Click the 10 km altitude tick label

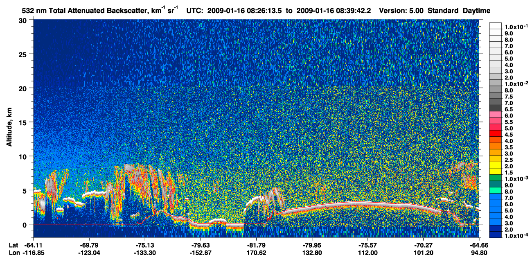24,156
